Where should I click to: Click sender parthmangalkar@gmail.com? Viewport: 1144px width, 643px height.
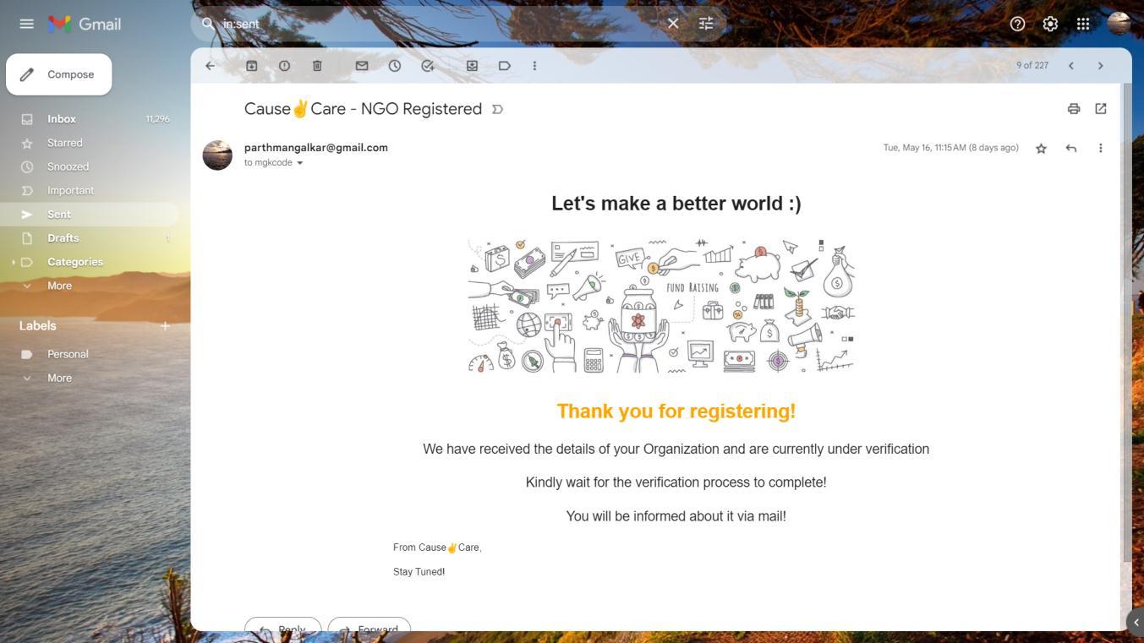tap(316, 148)
